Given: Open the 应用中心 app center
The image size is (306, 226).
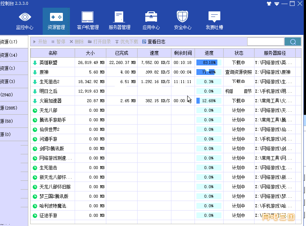Looking at the screenshot, I should click(x=151, y=21).
